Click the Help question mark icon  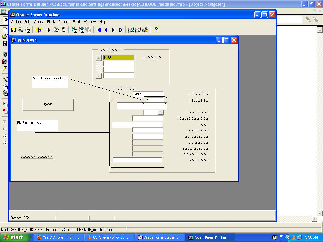point(156,30)
